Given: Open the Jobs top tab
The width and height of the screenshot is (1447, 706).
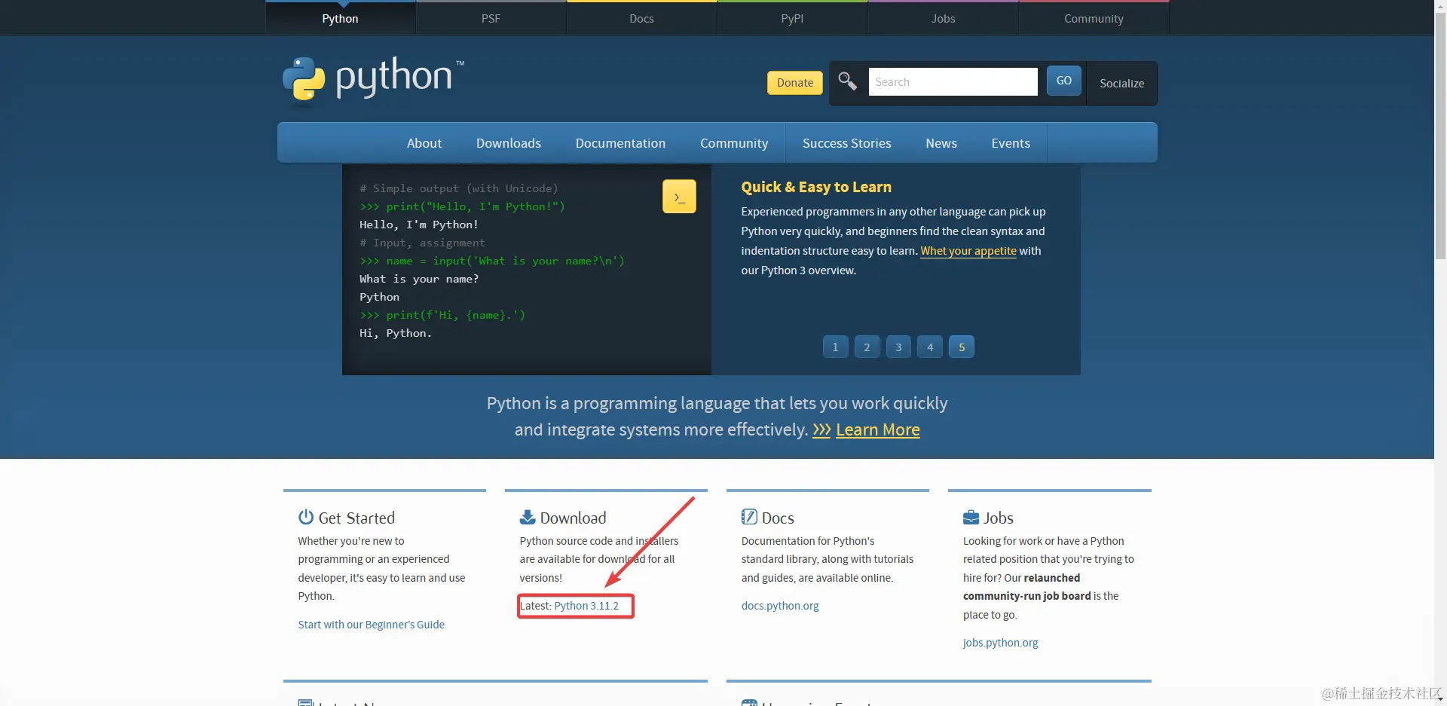Looking at the screenshot, I should [943, 18].
